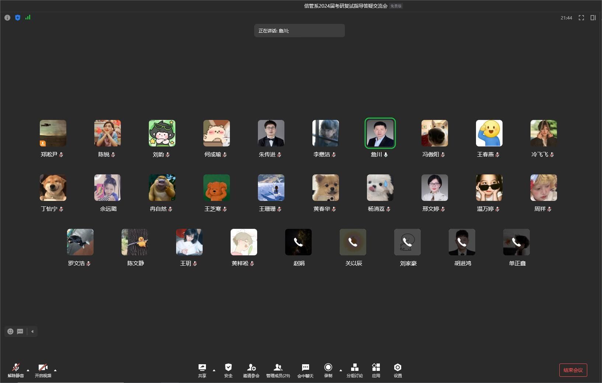Click the blue security shield icon
The image size is (602, 383).
click(18, 18)
